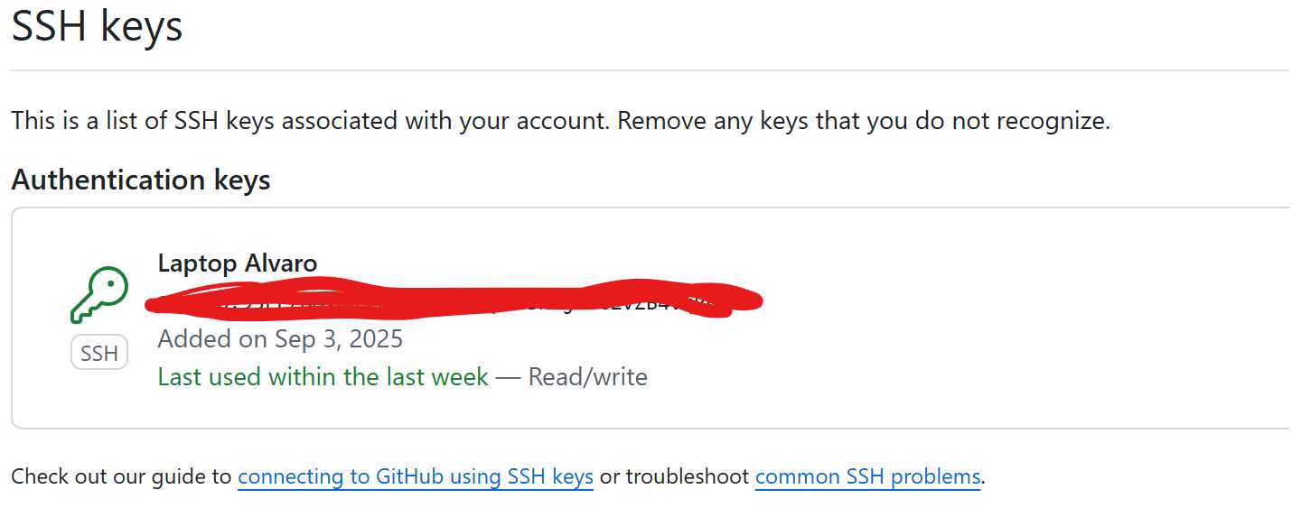Click the words or troubleshoot between the links

tap(674, 476)
